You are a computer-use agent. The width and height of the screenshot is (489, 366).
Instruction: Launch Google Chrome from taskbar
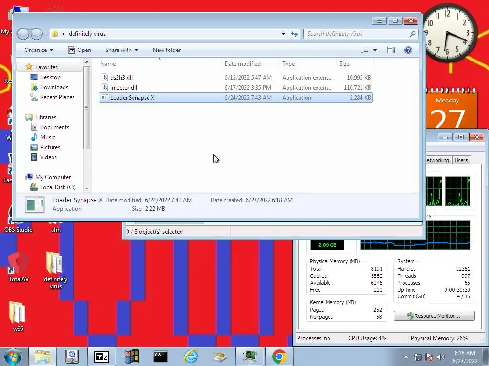pyautogui.click(x=279, y=356)
